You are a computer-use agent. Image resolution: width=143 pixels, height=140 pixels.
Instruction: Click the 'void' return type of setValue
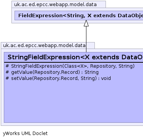pos(106,78)
